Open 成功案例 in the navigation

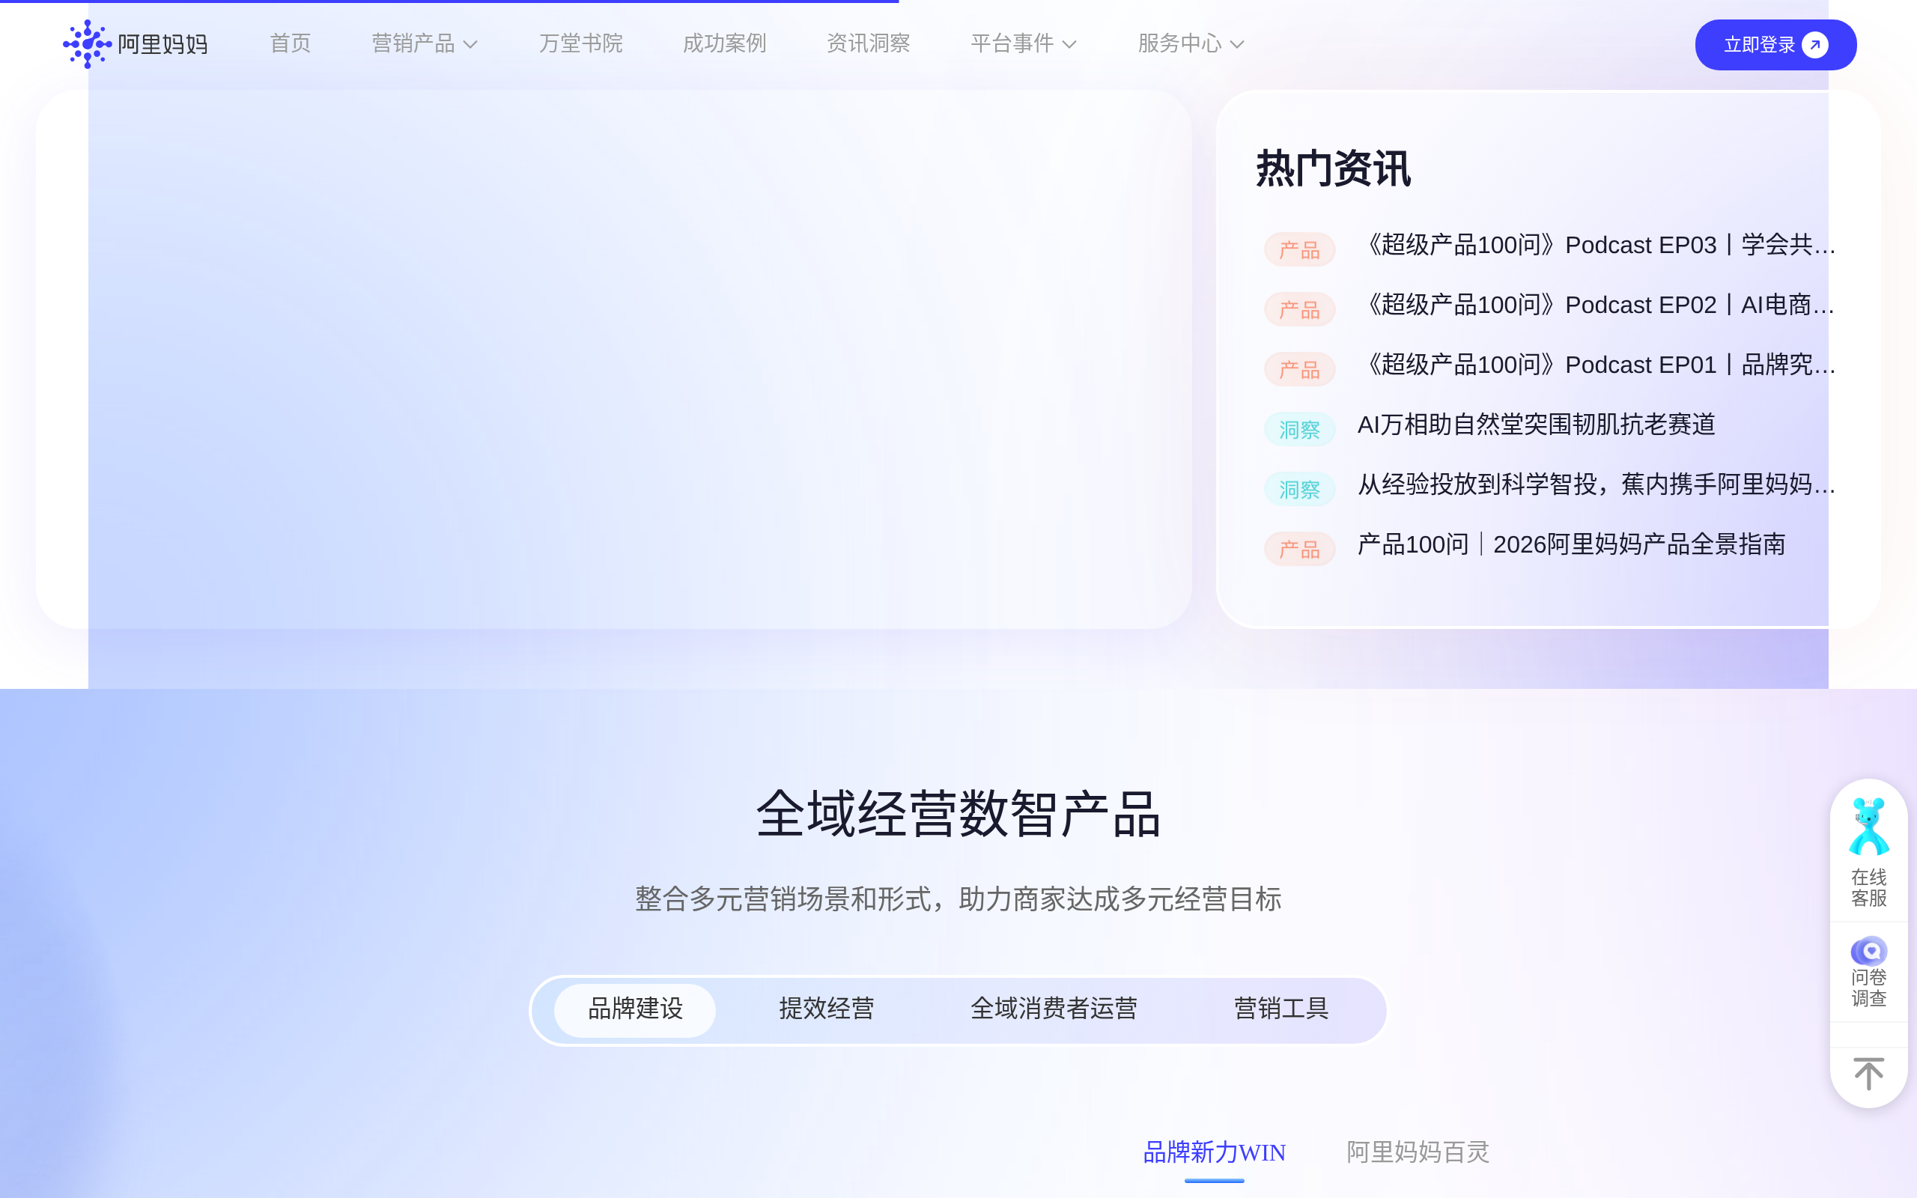click(x=724, y=43)
